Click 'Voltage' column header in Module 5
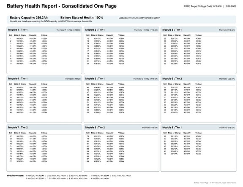The height and width of the screenshot is (187, 243). pos(121,84)
